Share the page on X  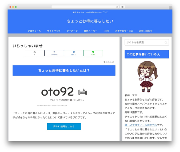[x=35, y=53]
